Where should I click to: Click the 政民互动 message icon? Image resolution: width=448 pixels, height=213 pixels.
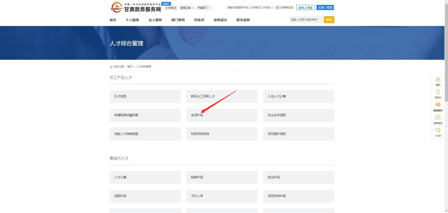click(x=438, y=118)
